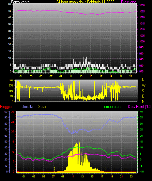Click the Forza vento title label
Image resolution: width=152 pixels, height=181 pixels.
coord(21,2)
